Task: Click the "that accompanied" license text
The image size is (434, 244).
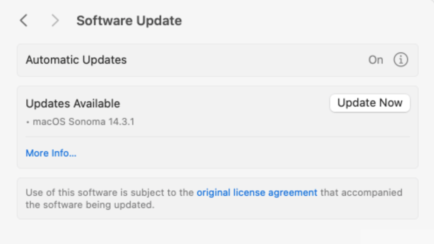Action: click(361, 192)
